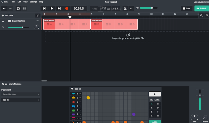Click Add Track
This screenshot has height=123, width=209.
pyautogui.click(x=7, y=15)
